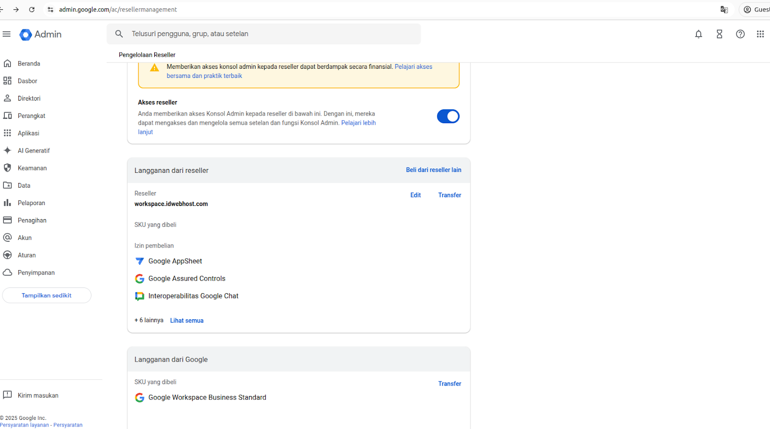Click the browser address bar URL
The image size is (770, 429).
tap(118, 10)
